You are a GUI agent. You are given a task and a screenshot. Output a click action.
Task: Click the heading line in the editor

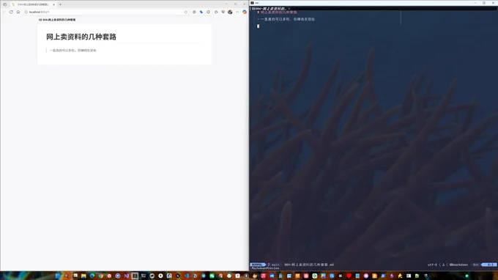click(277, 12)
